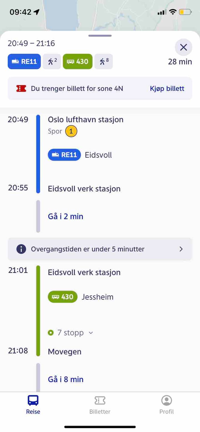This screenshot has height=432, width=200.
Task: Open the Profil tab
Action: 167,404
